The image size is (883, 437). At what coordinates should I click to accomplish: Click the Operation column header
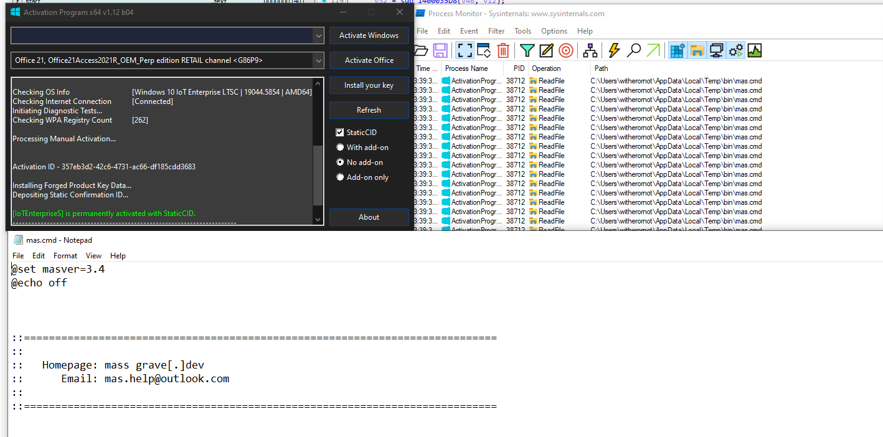pyautogui.click(x=559, y=68)
